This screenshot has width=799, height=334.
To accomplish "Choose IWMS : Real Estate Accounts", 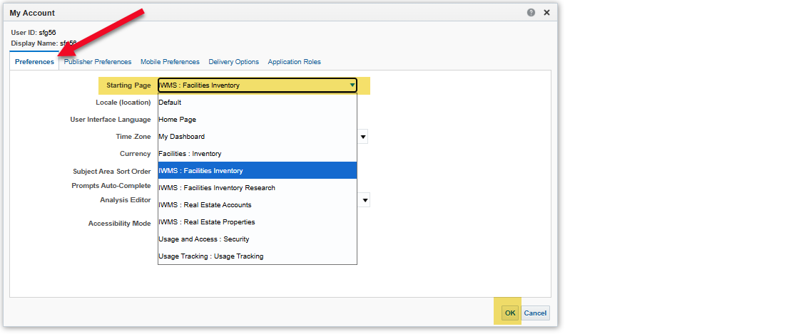I will [x=257, y=205].
